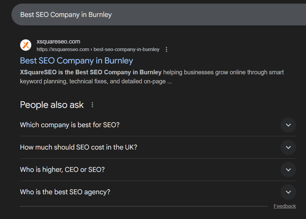Click the Feedback link

(285, 206)
